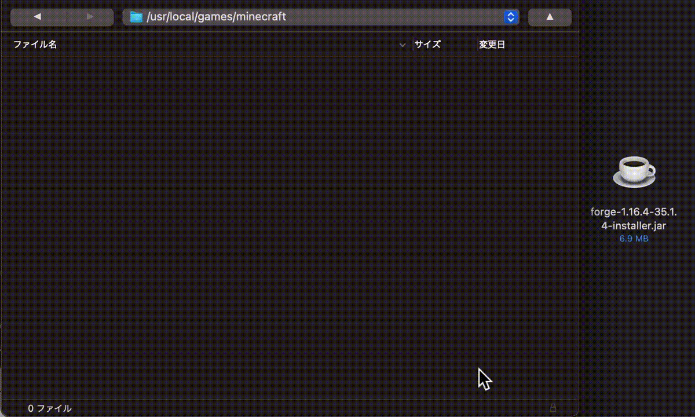Open the path dropdown arrows

tap(511, 17)
